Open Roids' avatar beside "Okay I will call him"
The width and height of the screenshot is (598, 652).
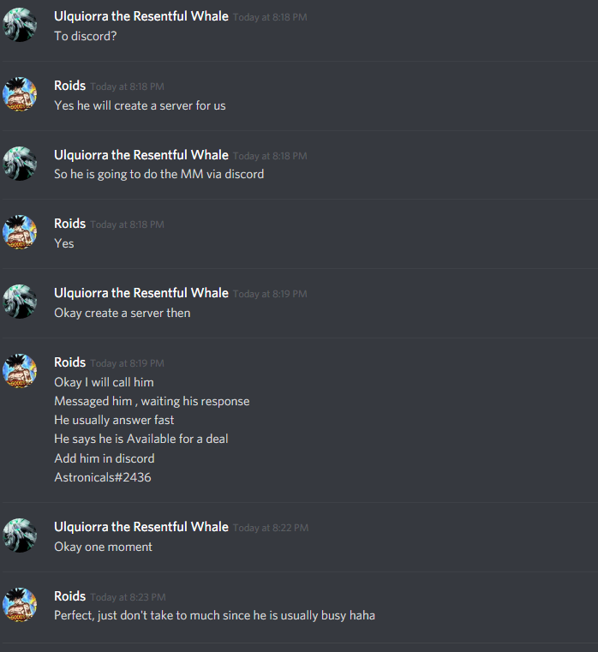pos(20,371)
